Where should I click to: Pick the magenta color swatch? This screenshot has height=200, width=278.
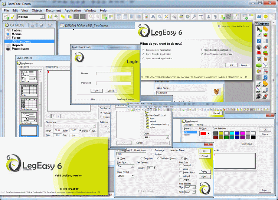242,133
